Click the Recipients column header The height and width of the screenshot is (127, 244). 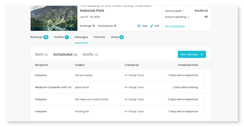point(41,65)
